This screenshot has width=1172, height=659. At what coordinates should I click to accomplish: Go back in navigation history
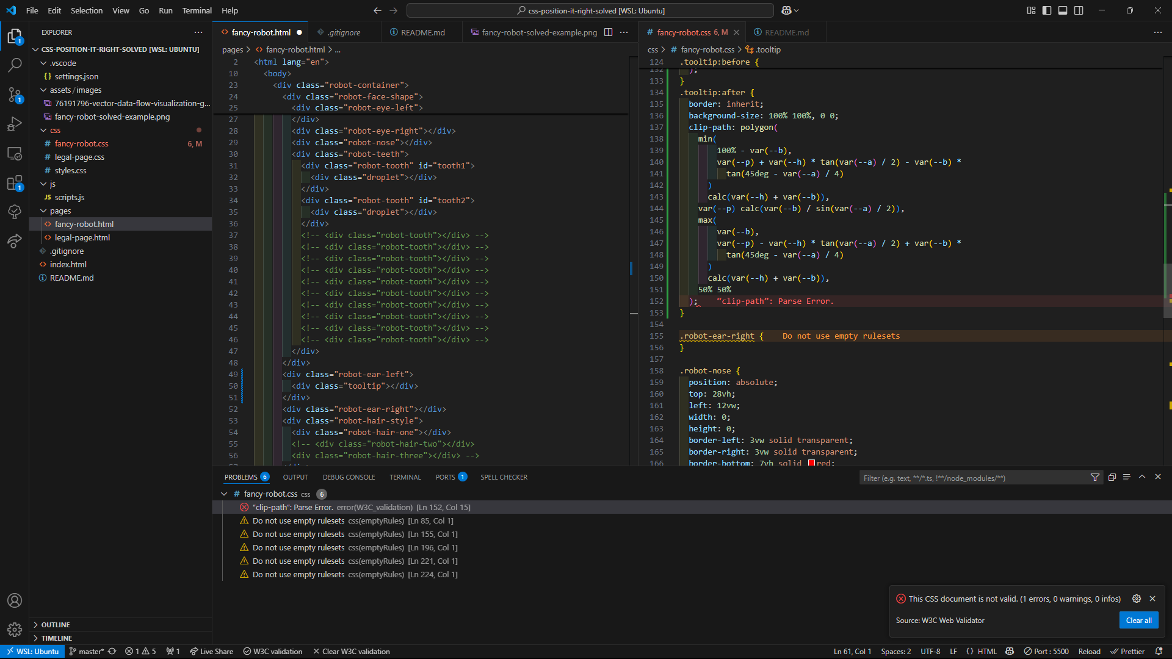[x=377, y=10]
